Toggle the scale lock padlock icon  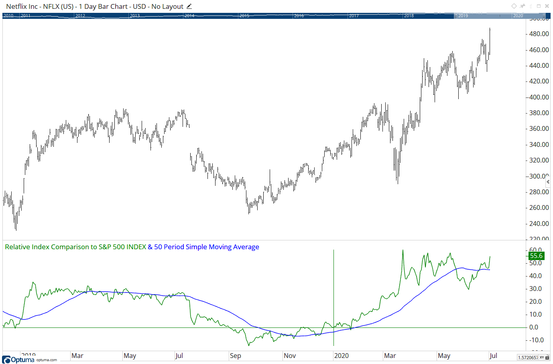click(x=547, y=357)
